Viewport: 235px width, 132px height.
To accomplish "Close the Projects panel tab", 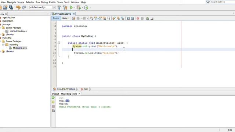I will point(6,14).
